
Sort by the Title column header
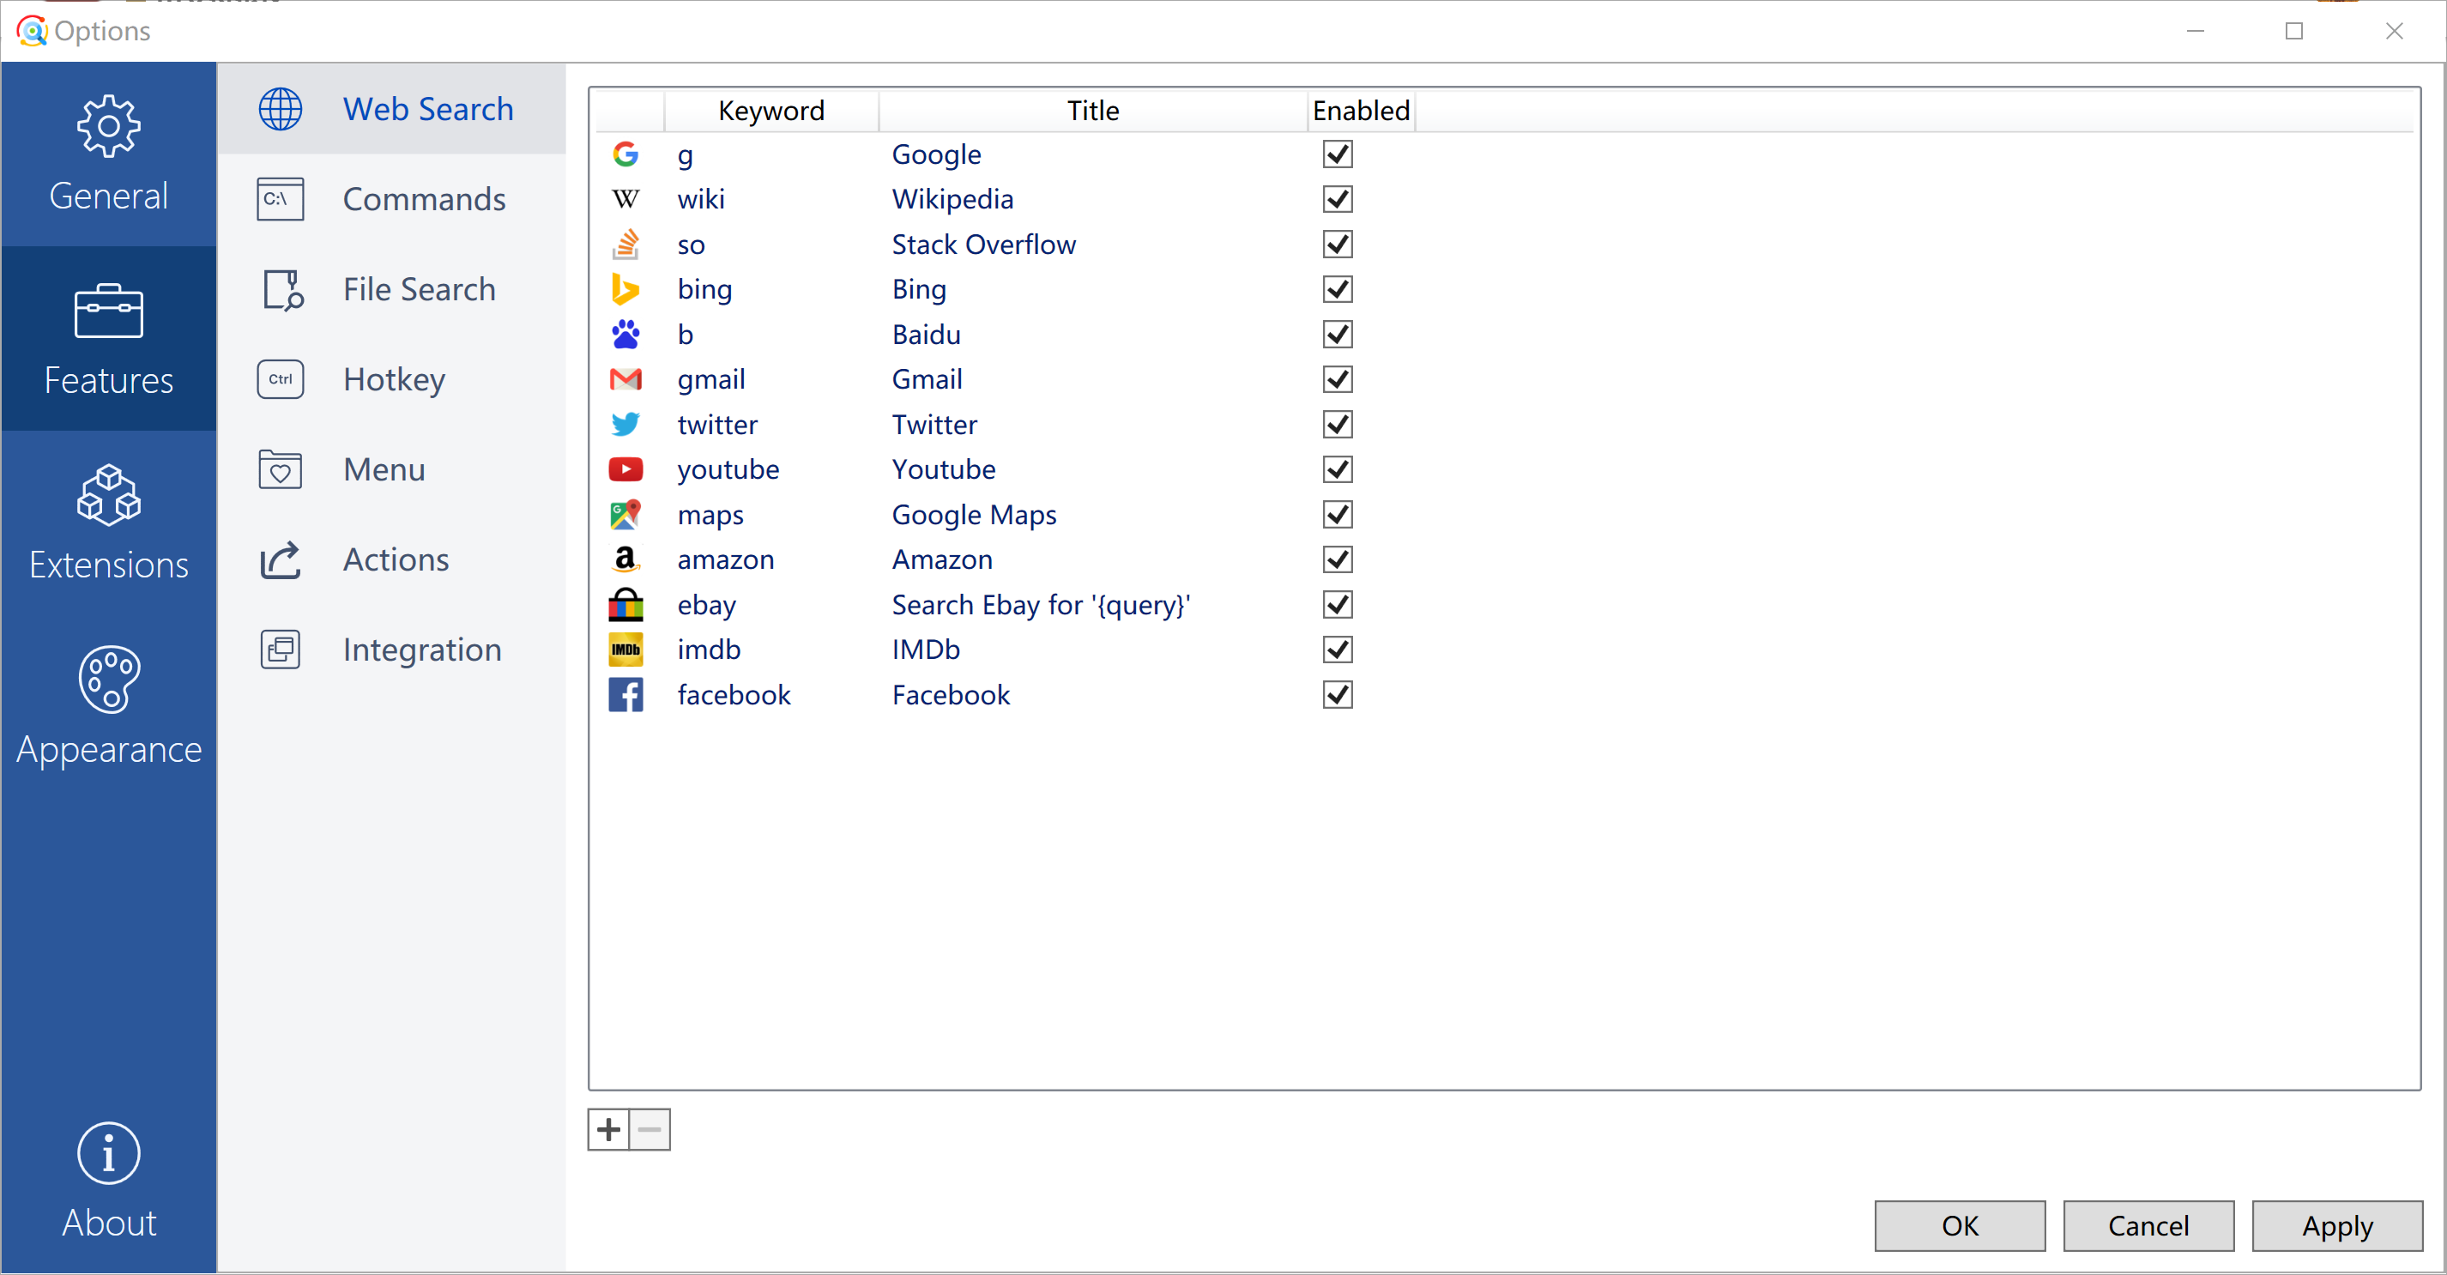(1092, 110)
